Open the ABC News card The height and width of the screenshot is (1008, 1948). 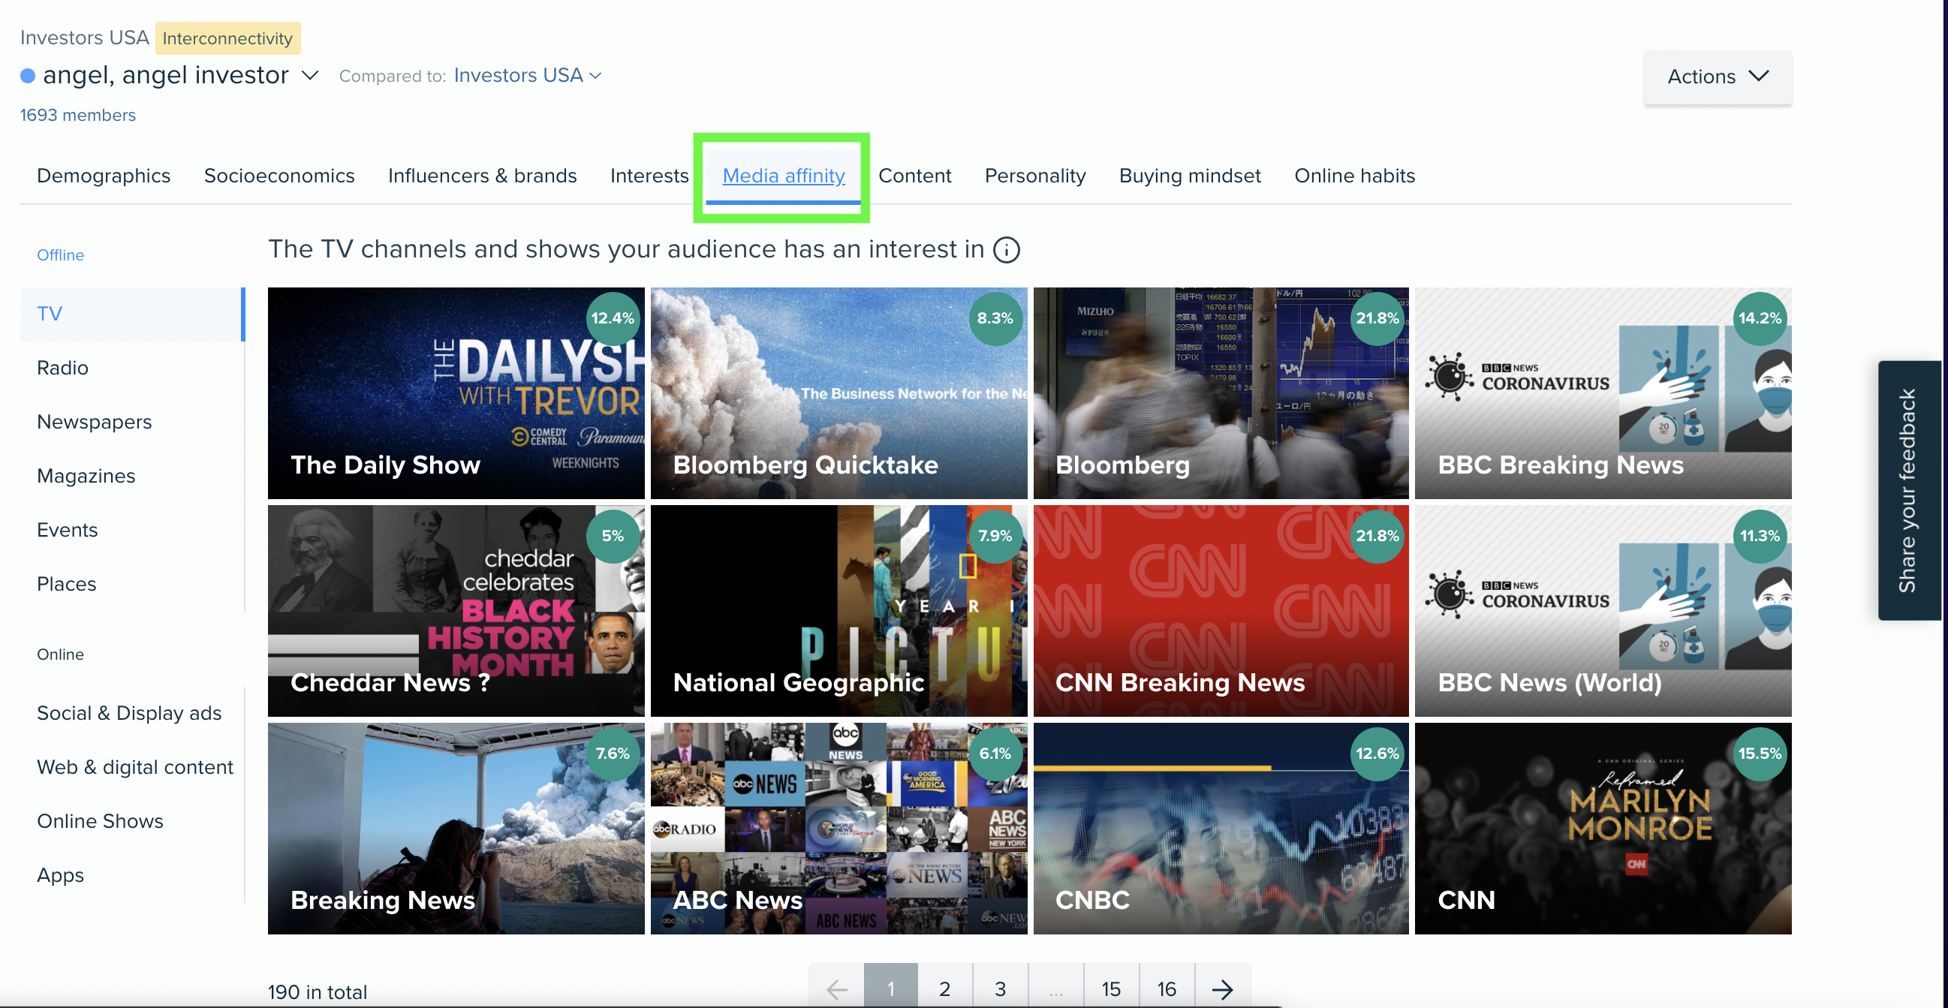pyautogui.click(x=839, y=829)
